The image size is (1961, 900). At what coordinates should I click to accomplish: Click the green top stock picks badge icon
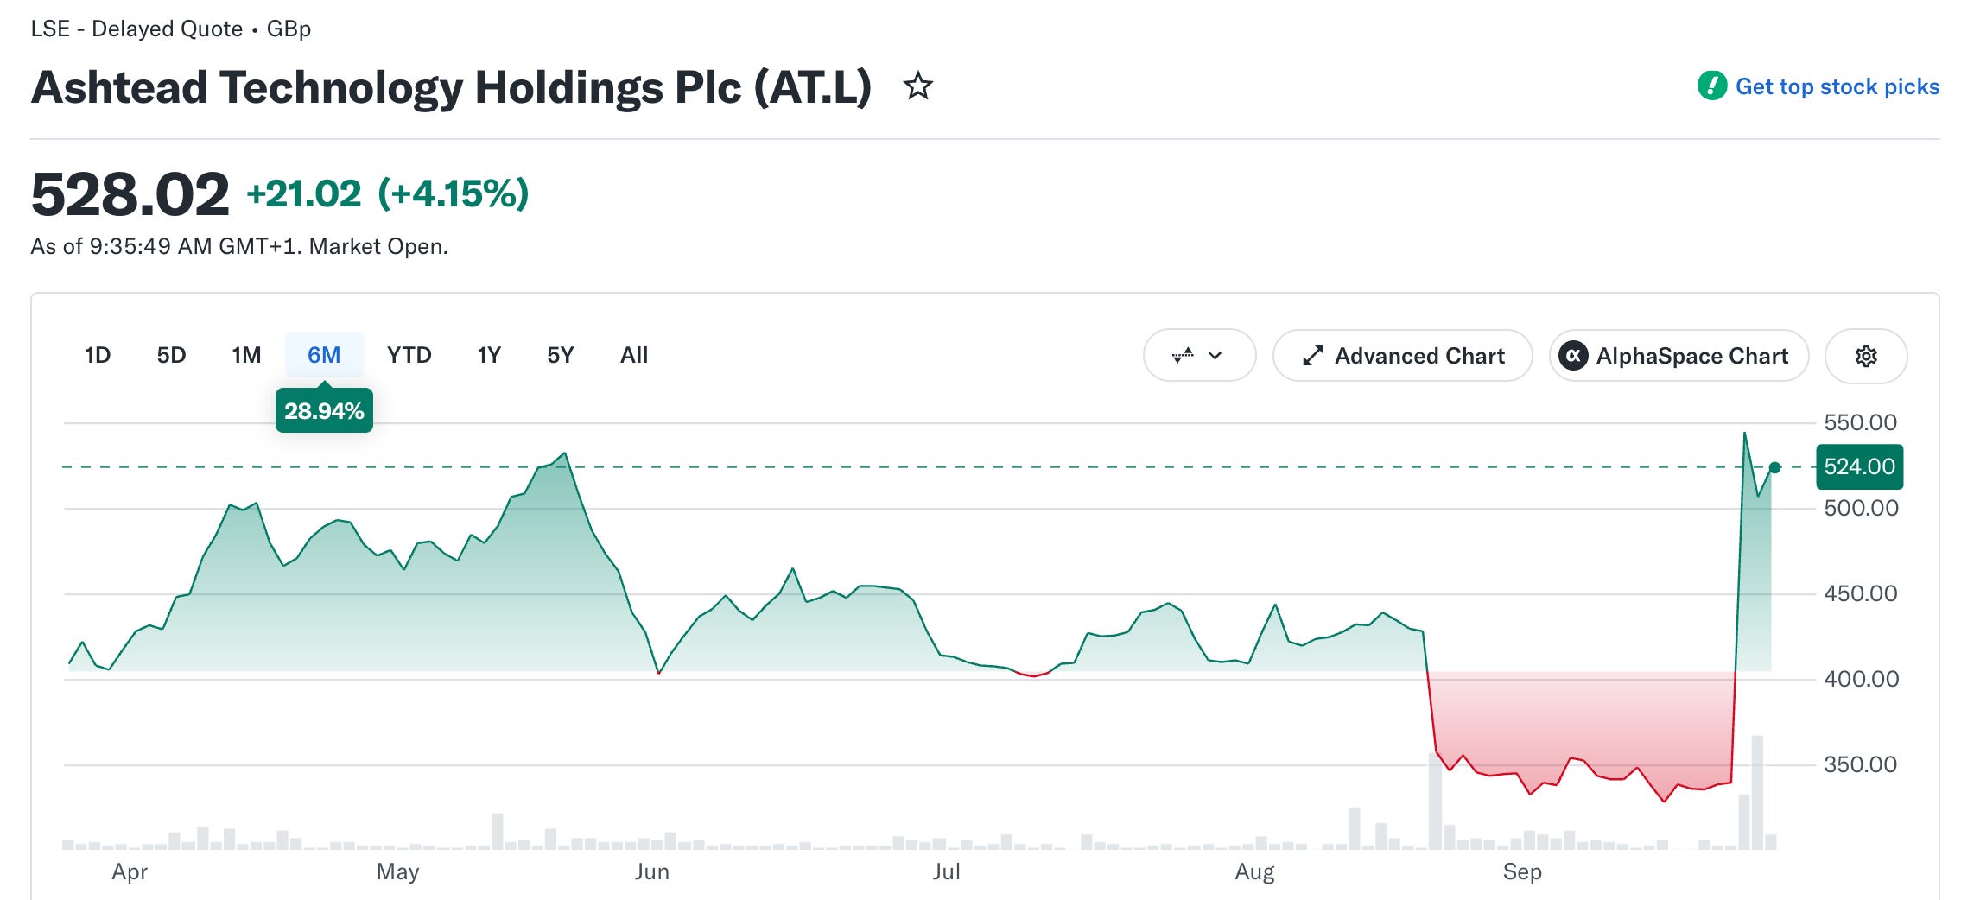click(1712, 86)
